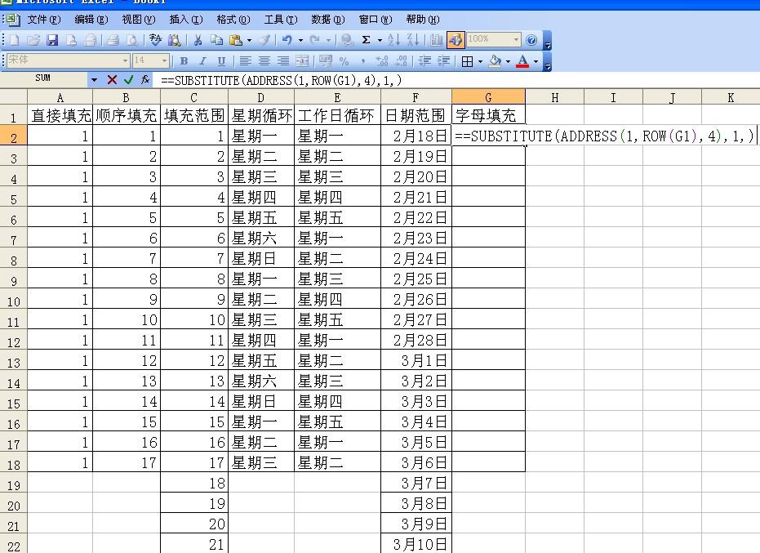Click the New workbook icon
This screenshot has width=760, height=553.
pos(15,40)
